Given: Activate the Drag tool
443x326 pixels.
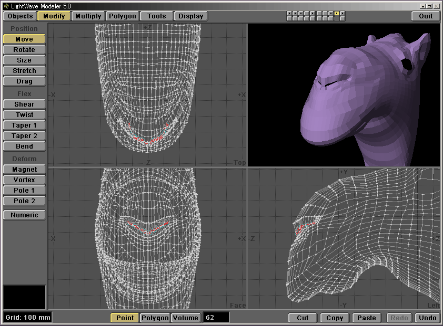Looking at the screenshot, I should pos(24,81).
